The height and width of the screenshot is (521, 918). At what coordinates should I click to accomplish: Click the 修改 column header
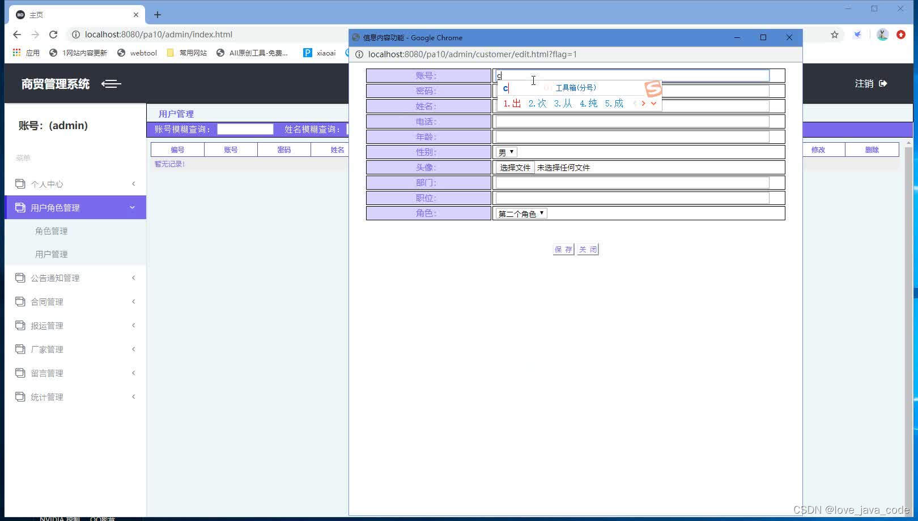click(818, 150)
